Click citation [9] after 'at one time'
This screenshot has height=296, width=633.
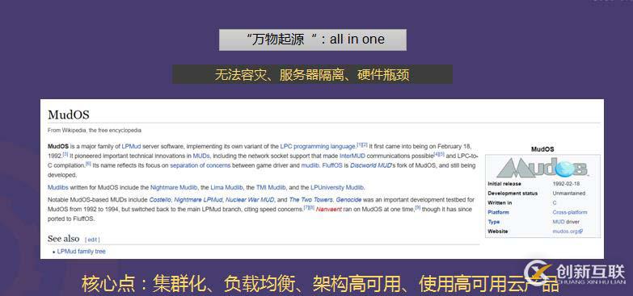(x=418, y=208)
